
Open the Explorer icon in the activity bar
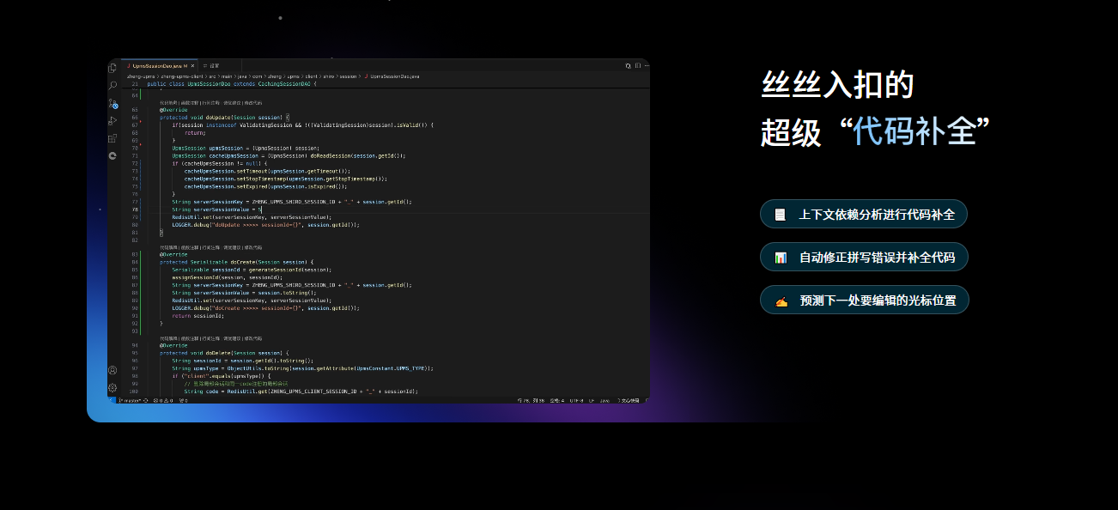click(x=112, y=68)
